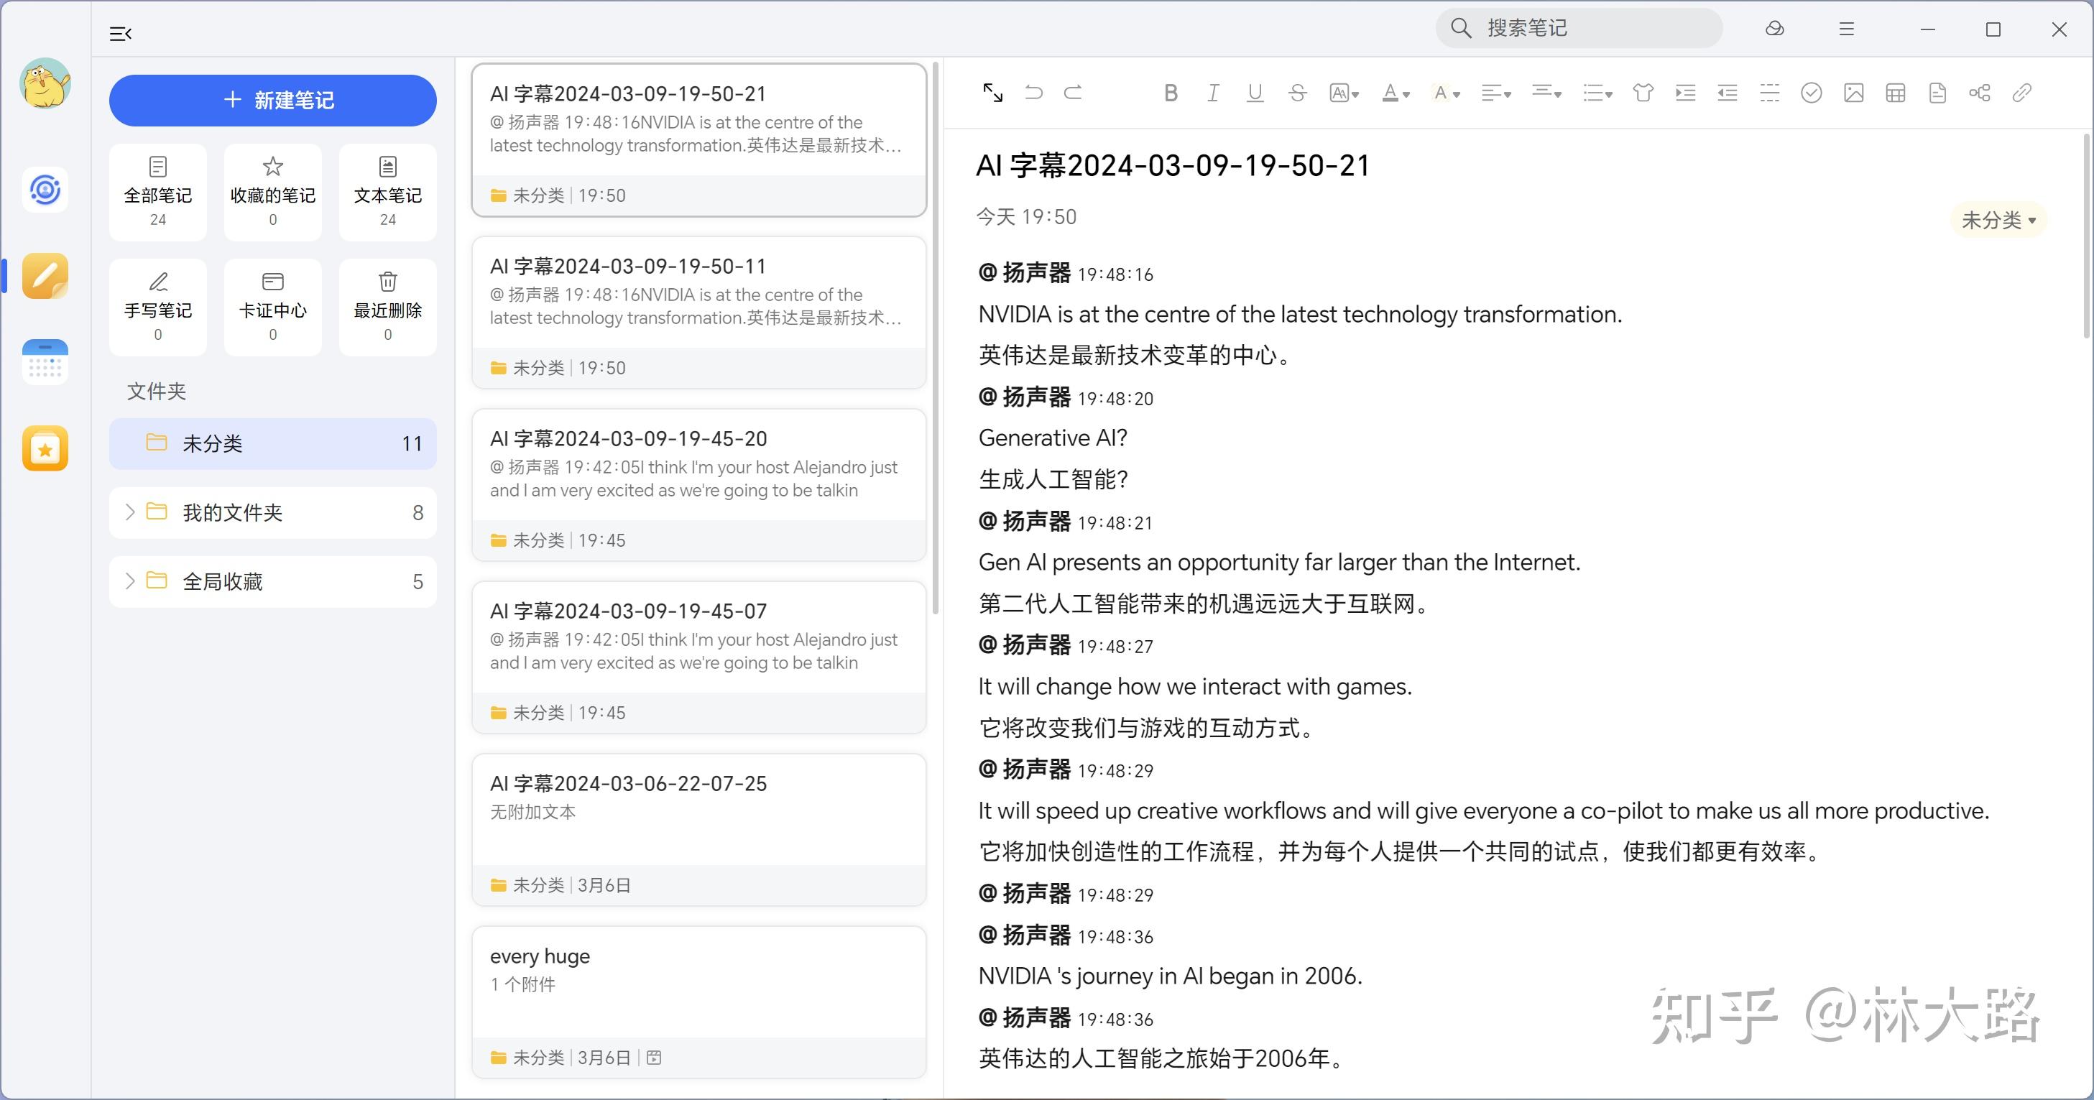Open 全部笔记 category tile

point(157,192)
